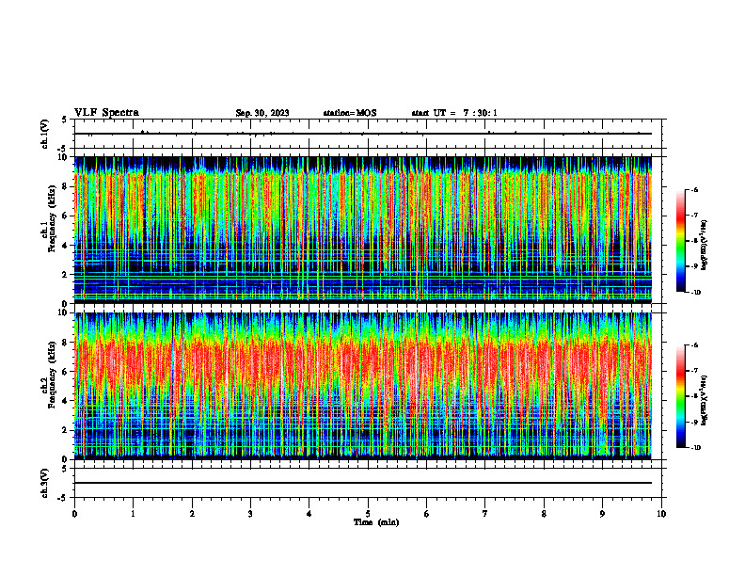Click the ch.1 "Frequency (kHz)" axis label
745x576 pixels.
[x=52, y=218]
